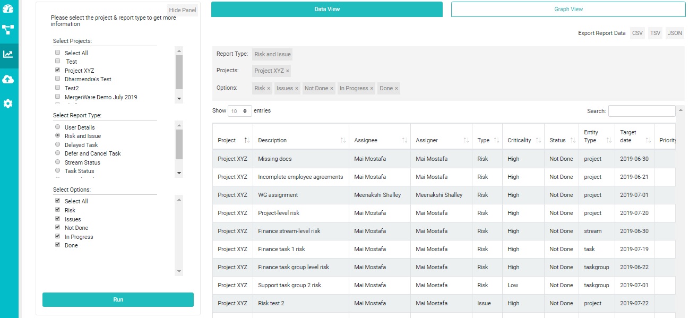
Task: Remove the Project XYZ filter tag
Action: click(x=288, y=71)
